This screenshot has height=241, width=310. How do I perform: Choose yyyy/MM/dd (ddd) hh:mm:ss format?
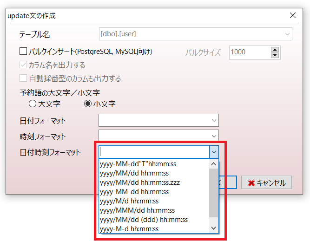click(x=154, y=220)
